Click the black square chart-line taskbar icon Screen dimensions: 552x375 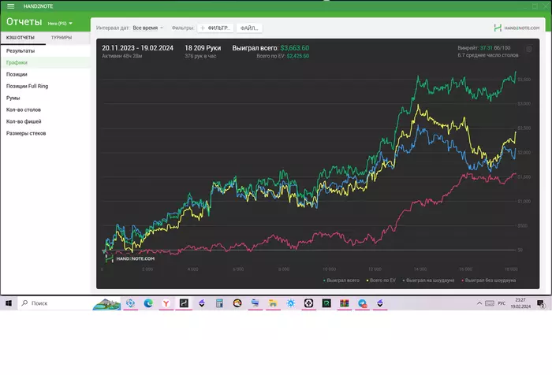pos(184,303)
